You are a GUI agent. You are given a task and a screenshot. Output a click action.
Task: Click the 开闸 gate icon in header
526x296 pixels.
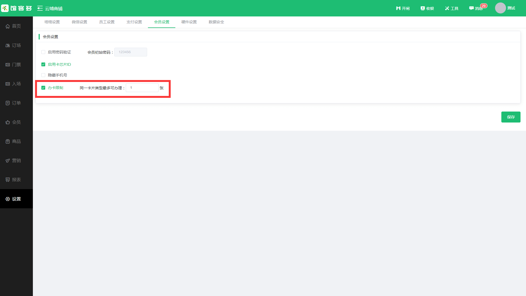(398, 8)
